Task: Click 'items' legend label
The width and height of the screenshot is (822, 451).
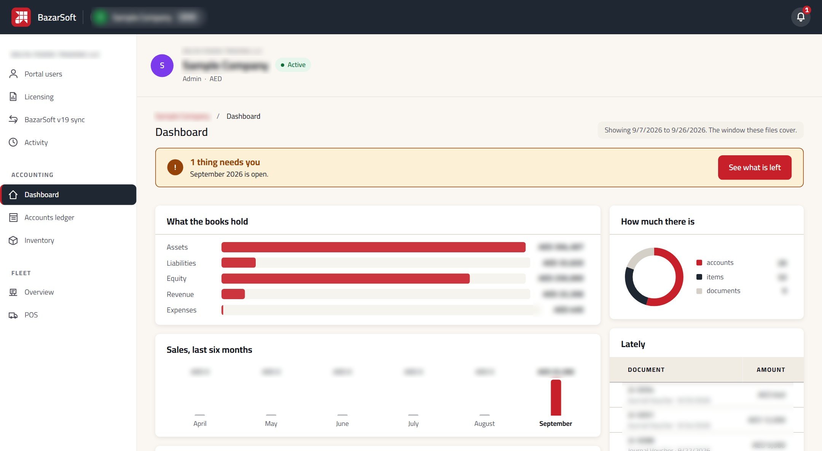Action: point(715,277)
